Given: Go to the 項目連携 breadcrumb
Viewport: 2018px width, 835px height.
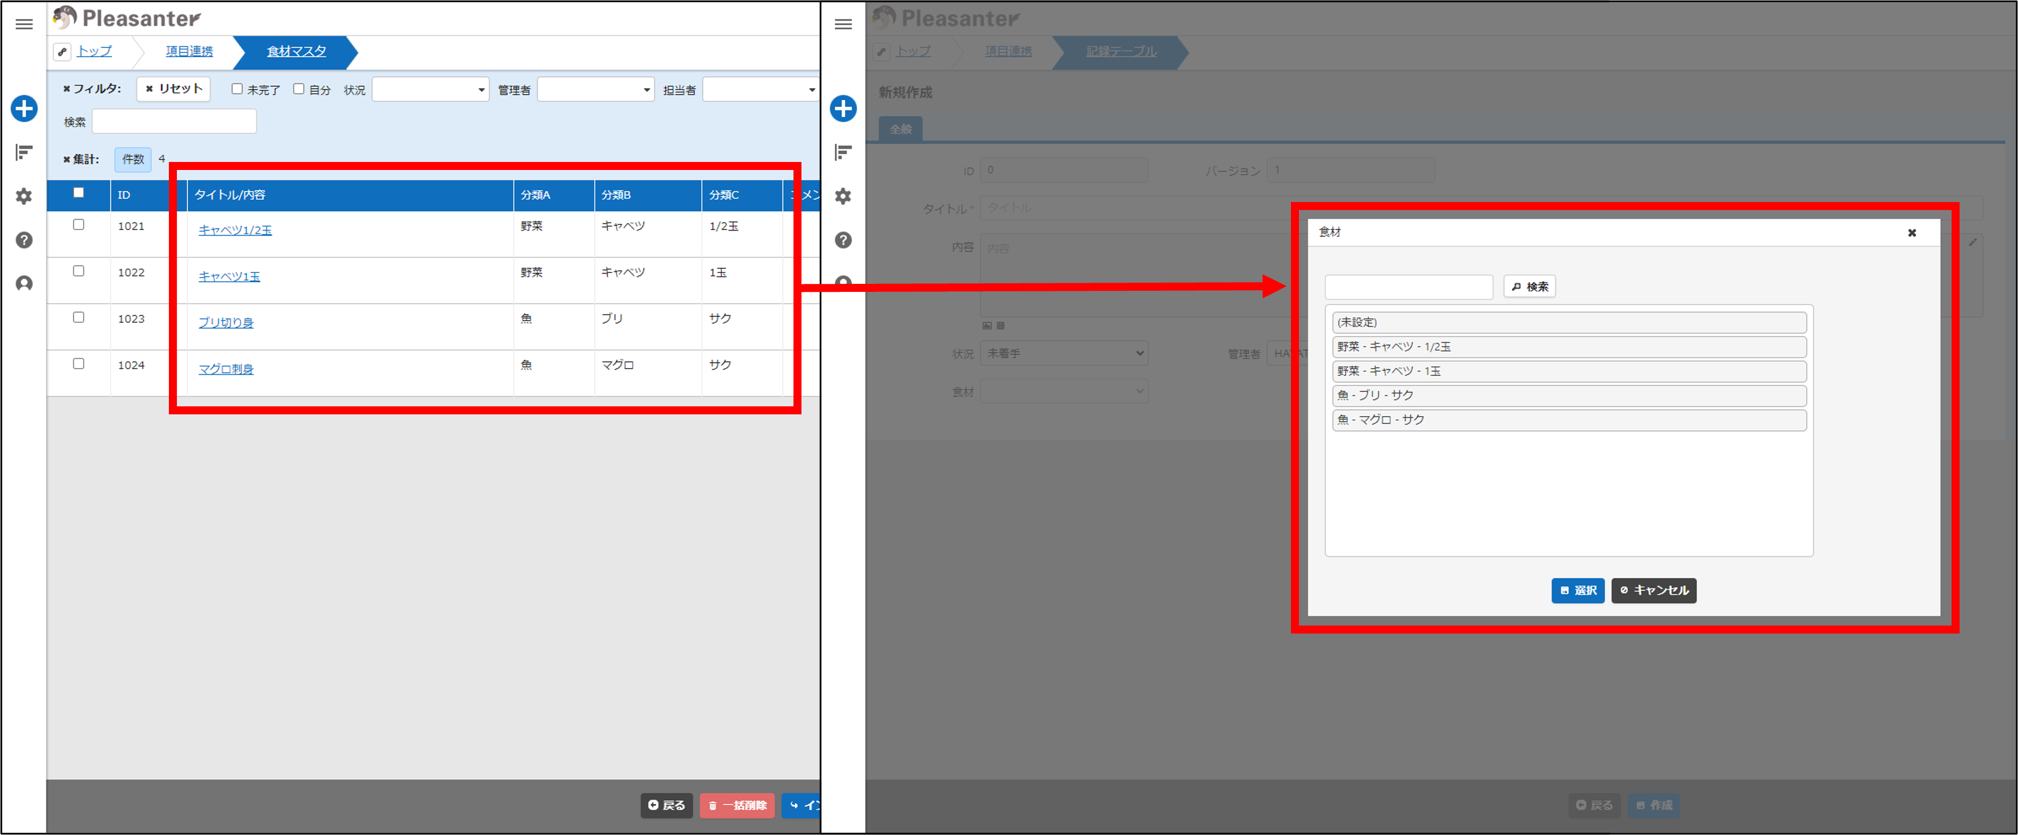Looking at the screenshot, I should [189, 52].
